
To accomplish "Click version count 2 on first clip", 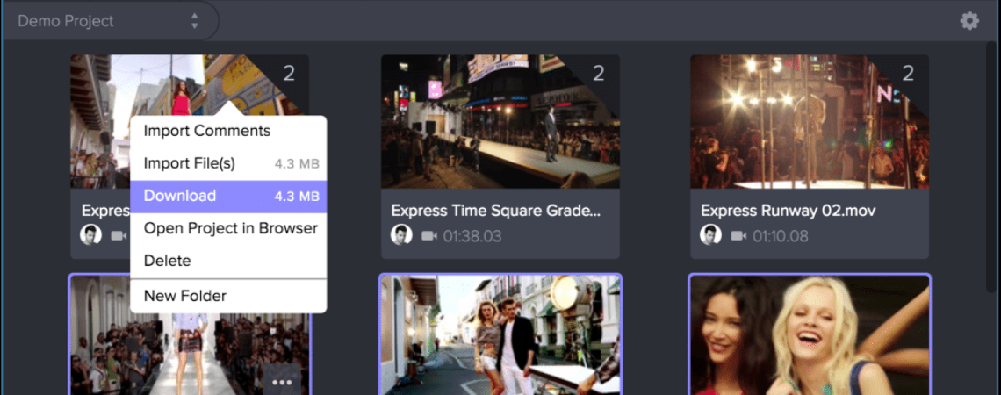I will [x=289, y=74].
